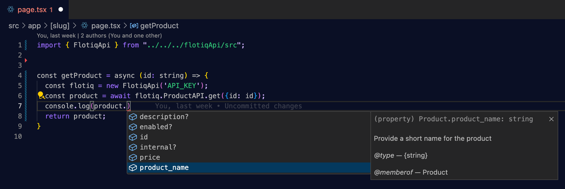The height and width of the screenshot is (189, 565).
Task: Open the page.tsx breadcrumb item
Action: [106, 26]
